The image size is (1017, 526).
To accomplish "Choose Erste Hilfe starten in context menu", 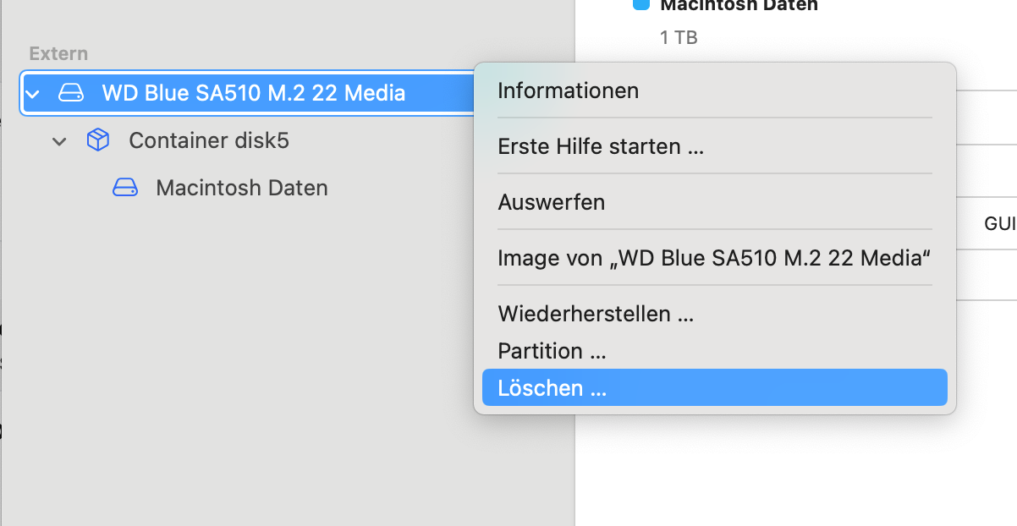I will click(601, 146).
